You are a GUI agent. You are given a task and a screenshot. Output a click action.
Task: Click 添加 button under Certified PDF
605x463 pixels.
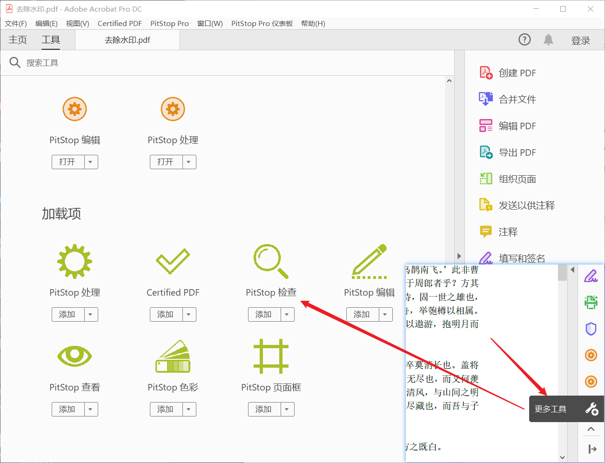166,315
